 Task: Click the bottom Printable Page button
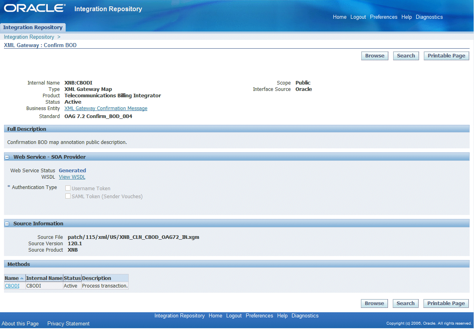click(x=446, y=303)
